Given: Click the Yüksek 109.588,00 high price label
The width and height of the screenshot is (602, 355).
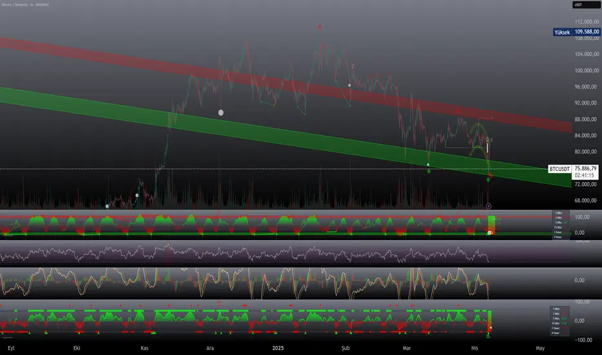Looking at the screenshot, I should pyautogui.click(x=576, y=32).
